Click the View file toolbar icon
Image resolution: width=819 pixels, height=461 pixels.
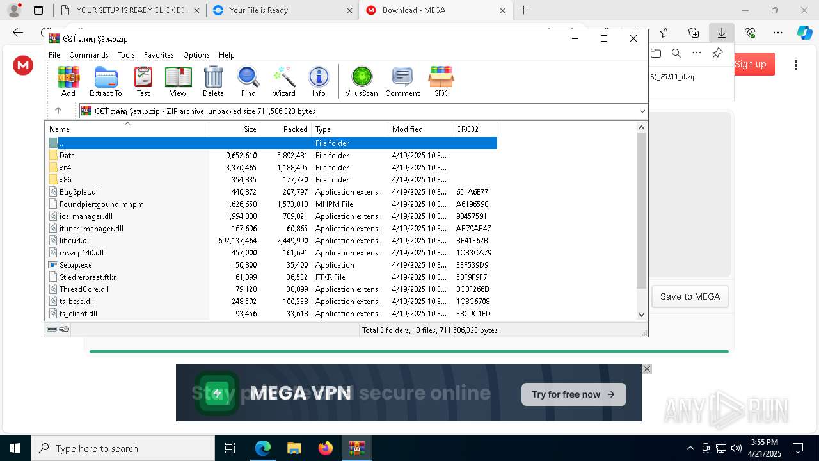click(178, 81)
